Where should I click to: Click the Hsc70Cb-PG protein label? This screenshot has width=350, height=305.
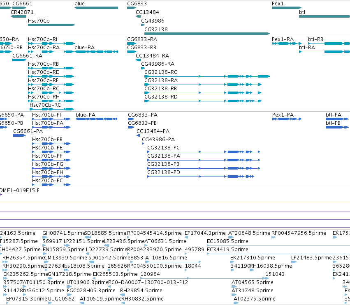tap(48, 164)
